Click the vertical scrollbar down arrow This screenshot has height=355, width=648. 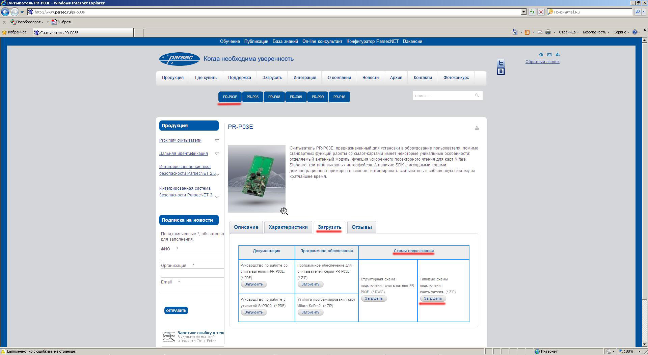tap(645, 344)
